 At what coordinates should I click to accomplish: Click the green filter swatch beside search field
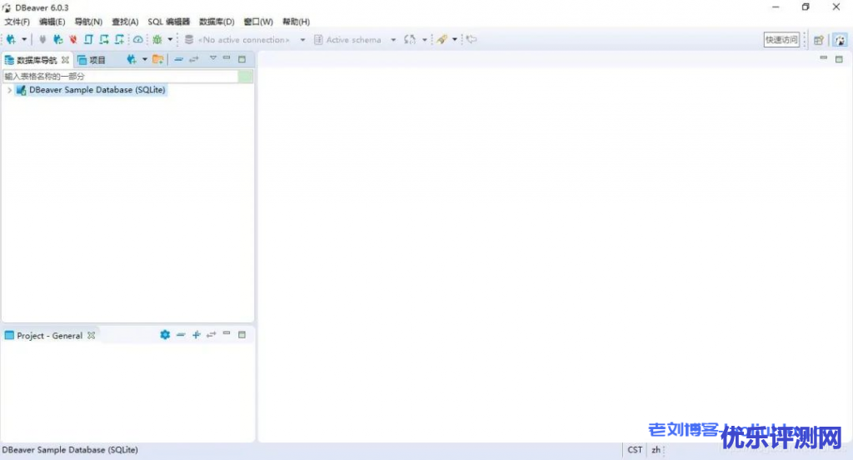[246, 76]
